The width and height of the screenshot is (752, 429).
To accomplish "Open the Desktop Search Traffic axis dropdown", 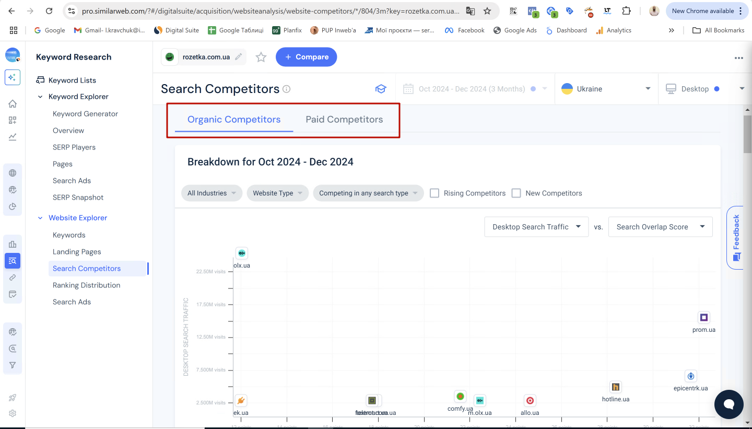I will (x=536, y=227).
